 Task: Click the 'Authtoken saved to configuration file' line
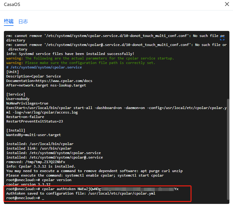pyautogui.click(x=81, y=193)
